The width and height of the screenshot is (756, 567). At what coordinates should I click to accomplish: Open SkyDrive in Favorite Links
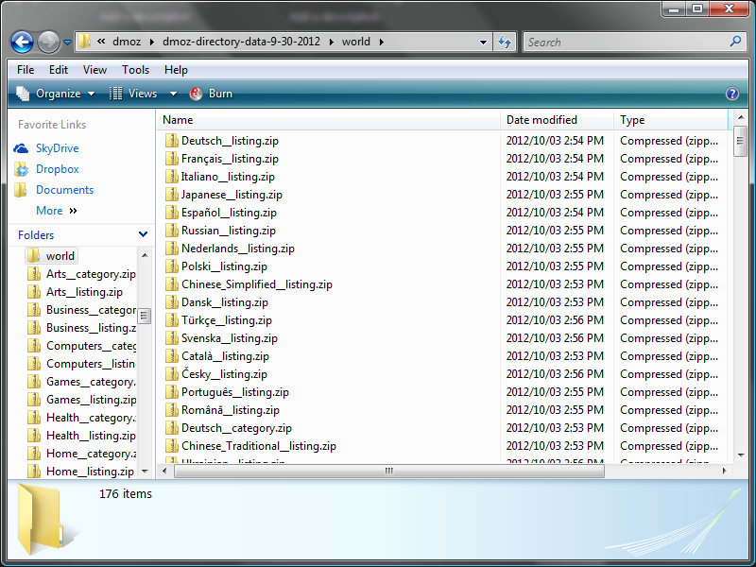point(57,148)
